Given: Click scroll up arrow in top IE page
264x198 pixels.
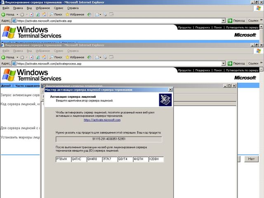Looking at the screenshot, I should click(x=261, y=26).
